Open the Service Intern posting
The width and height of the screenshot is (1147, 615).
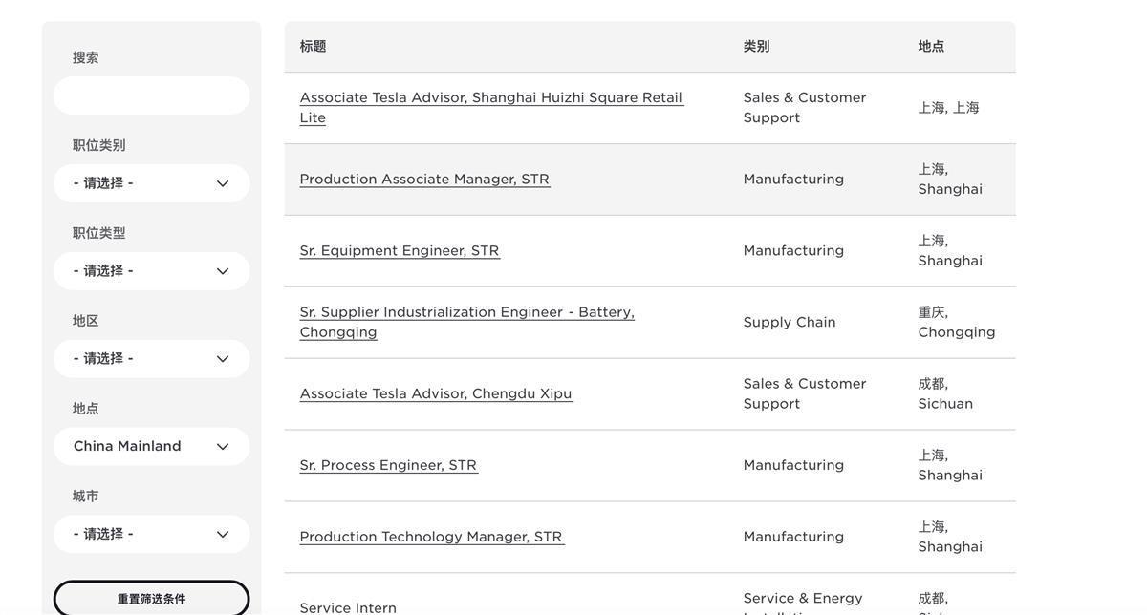pyautogui.click(x=348, y=608)
